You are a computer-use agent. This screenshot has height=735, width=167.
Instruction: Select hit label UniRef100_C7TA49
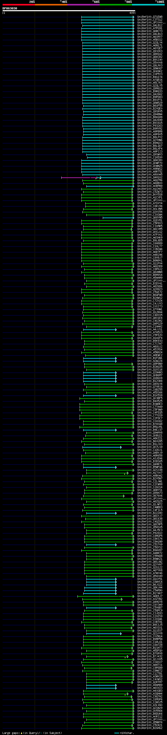click(150, 407)
